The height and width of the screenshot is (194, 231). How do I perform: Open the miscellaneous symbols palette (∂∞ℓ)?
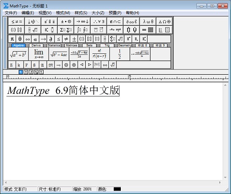point(131,22)
